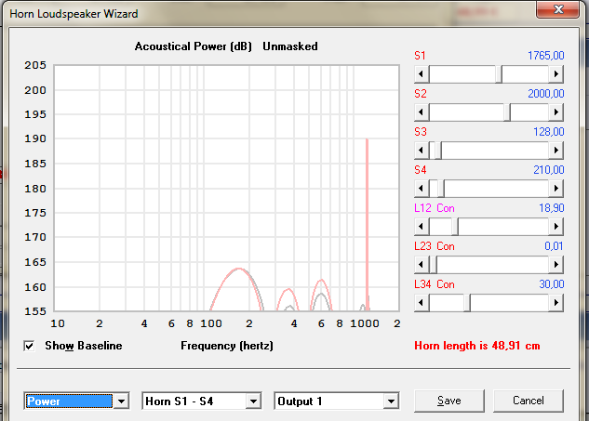This screenshot has width=589, height=421.
Task: Click the S4 label in red
Action: (421, 170)
